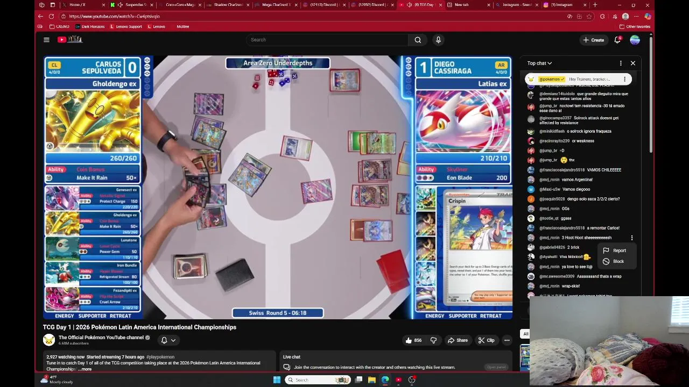Image resolution: width=689 pixels, height=387 pixels.
Task: Open YouTube notifications bell
Action: point(617,40)
